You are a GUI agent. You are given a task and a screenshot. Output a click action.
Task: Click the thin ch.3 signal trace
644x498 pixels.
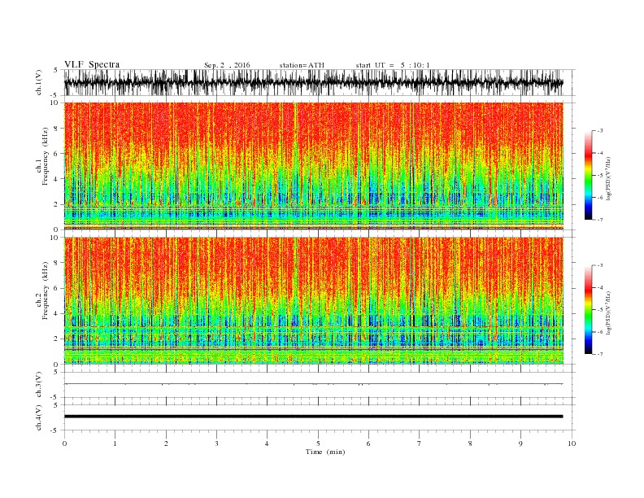point(313,384)
